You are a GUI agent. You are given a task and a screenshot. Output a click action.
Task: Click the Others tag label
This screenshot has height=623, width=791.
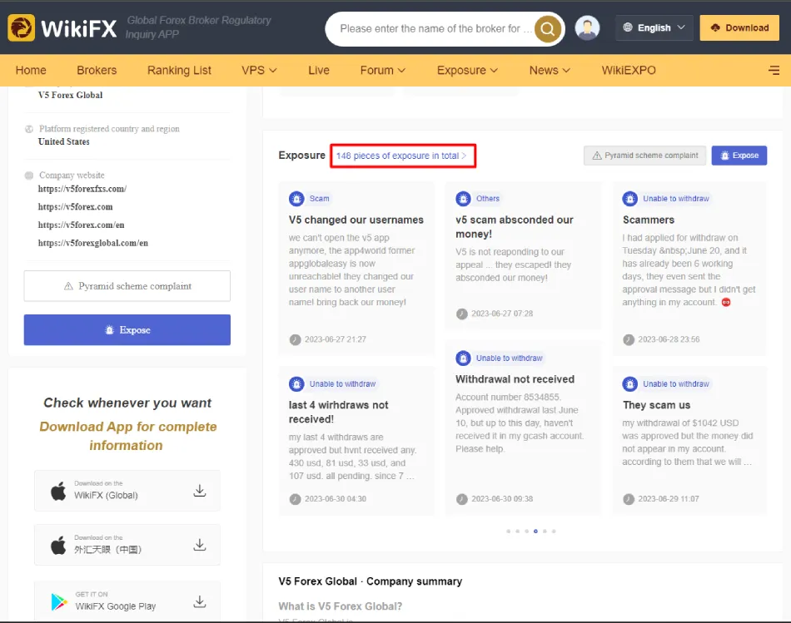(x=488, y=199)
